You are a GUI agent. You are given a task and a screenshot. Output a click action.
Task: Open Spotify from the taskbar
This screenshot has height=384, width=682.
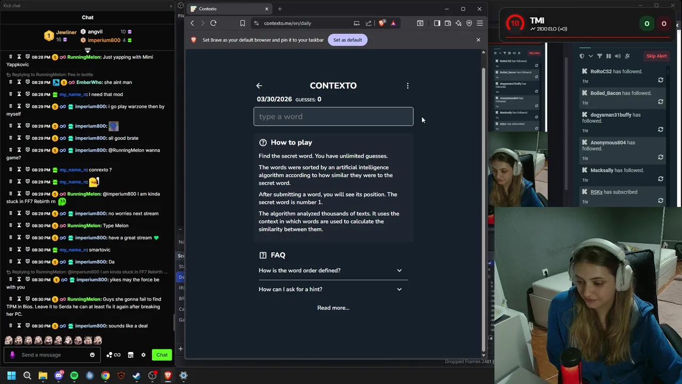click(74, 375)
